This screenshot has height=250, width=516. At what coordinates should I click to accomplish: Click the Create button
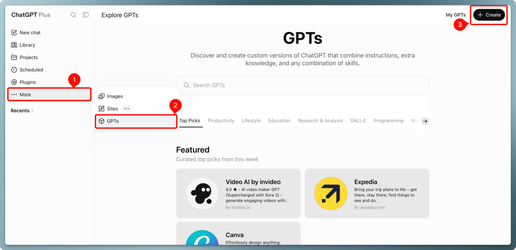click(x=489, y=15)
